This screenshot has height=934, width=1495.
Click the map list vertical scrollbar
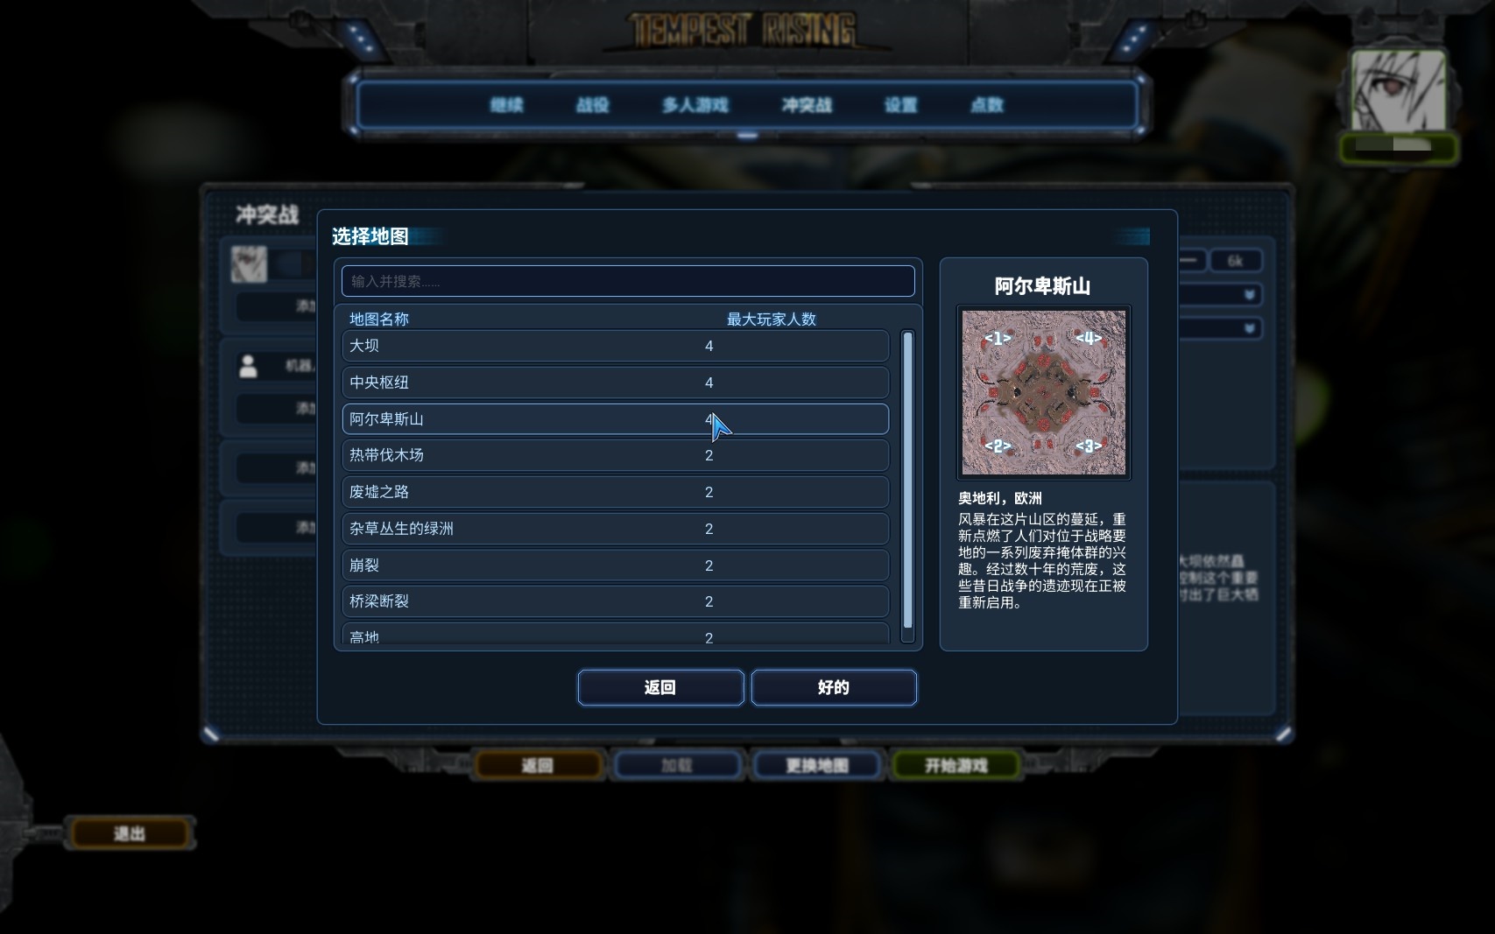(x=907, y=480)
